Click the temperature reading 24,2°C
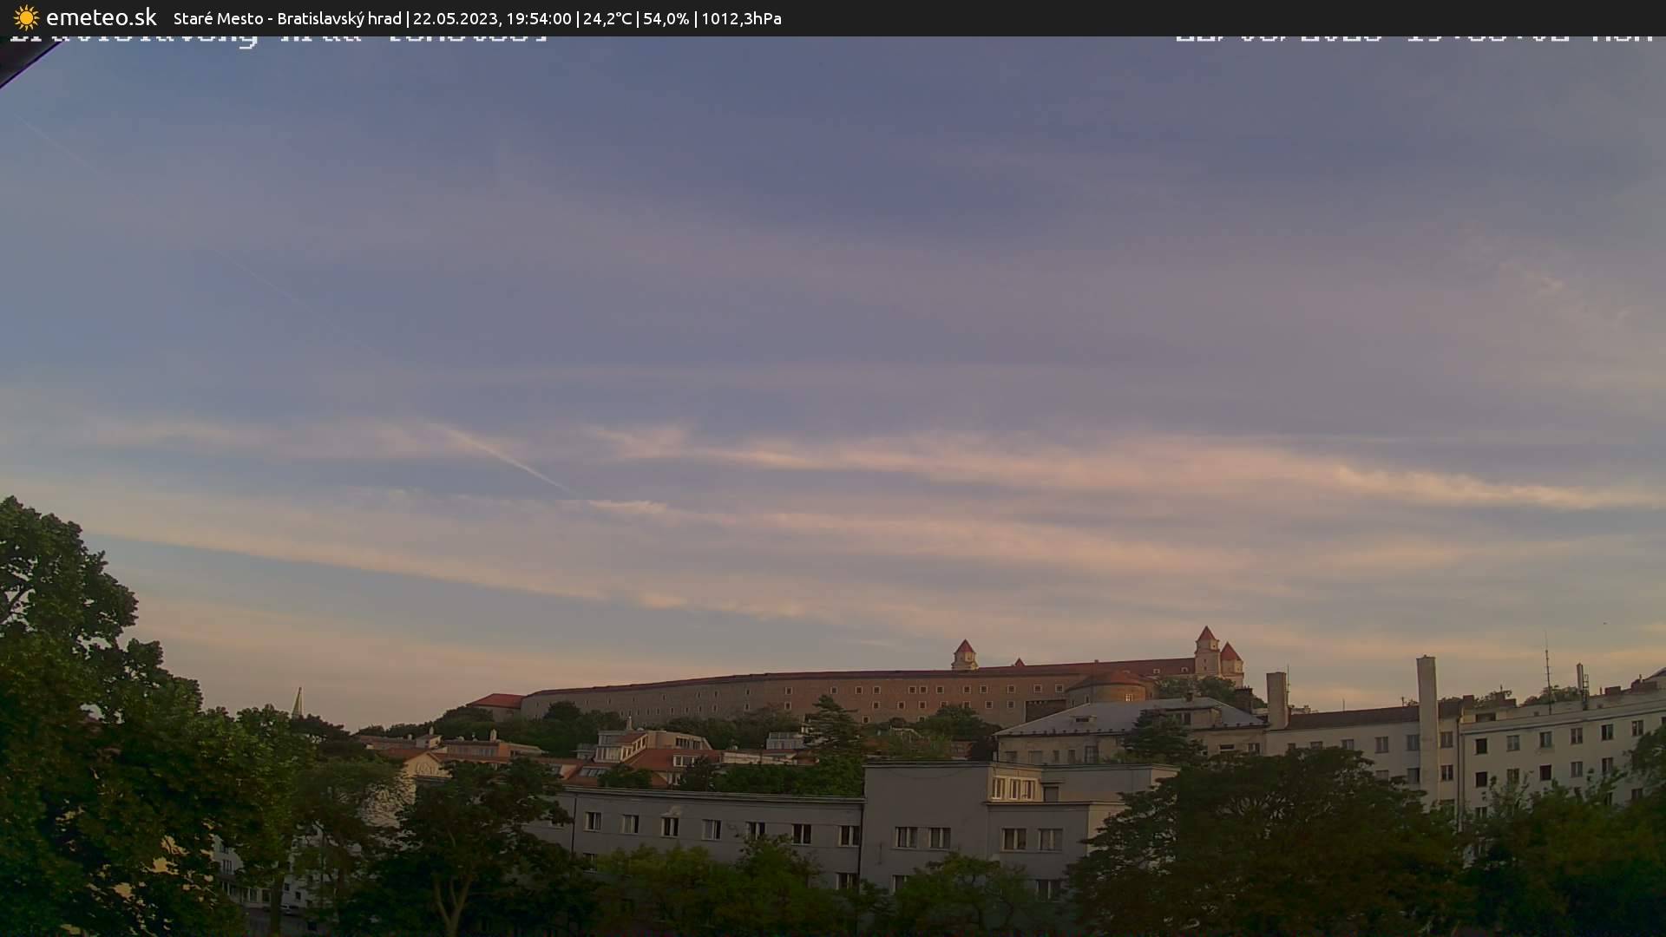The height and width of the screenshot is (937, 1666). 607,17
